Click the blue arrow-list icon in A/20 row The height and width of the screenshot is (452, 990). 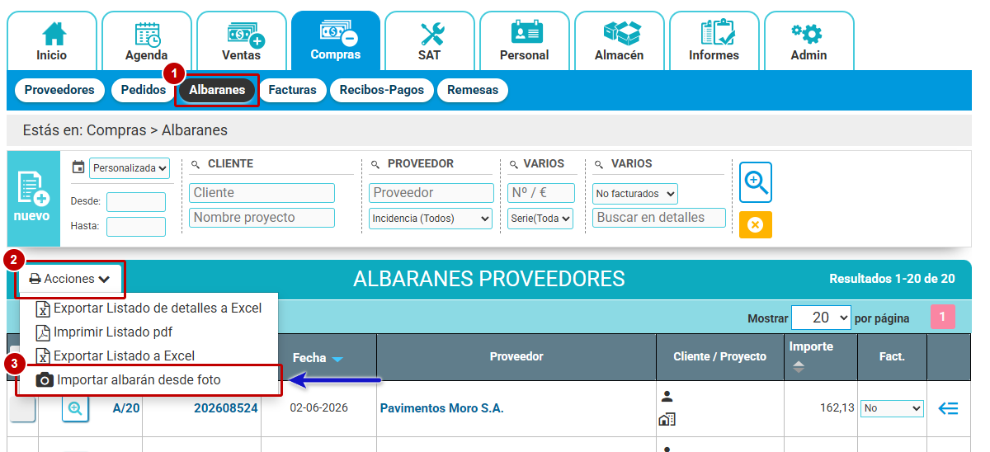point(949,408)
